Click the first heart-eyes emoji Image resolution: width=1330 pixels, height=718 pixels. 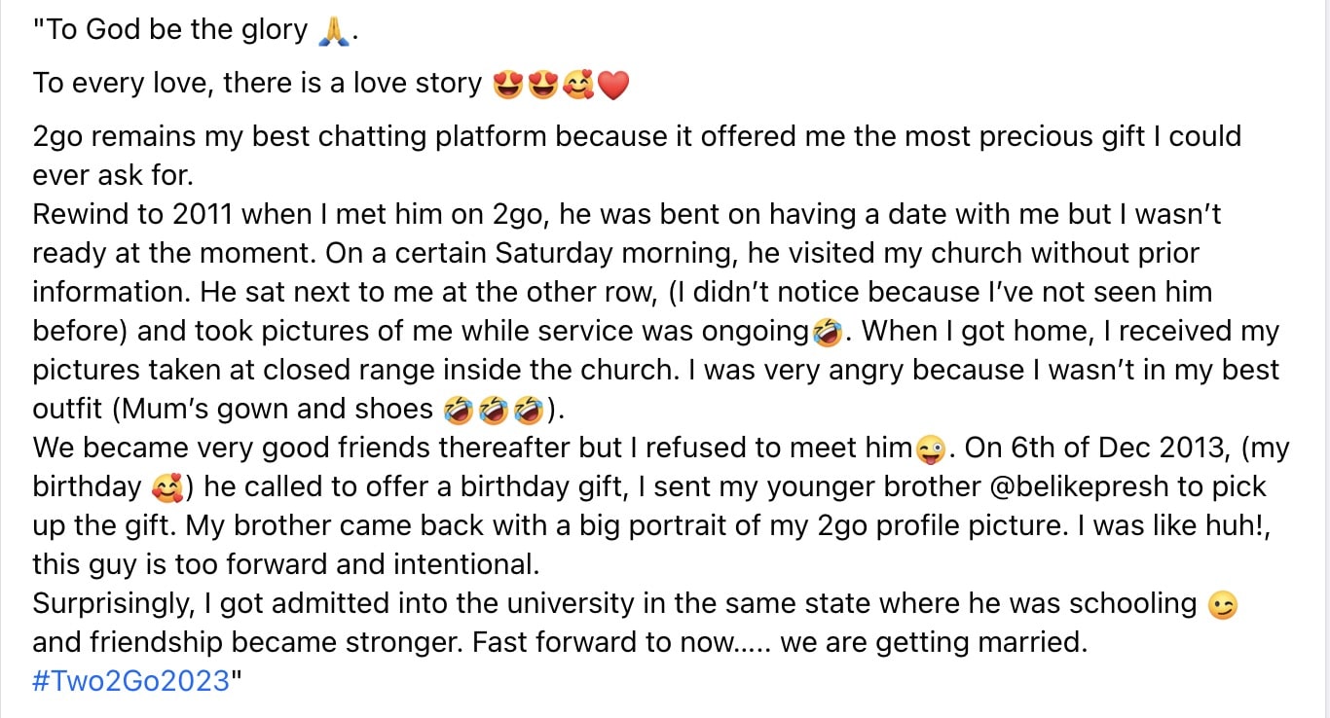click(507, 85)
